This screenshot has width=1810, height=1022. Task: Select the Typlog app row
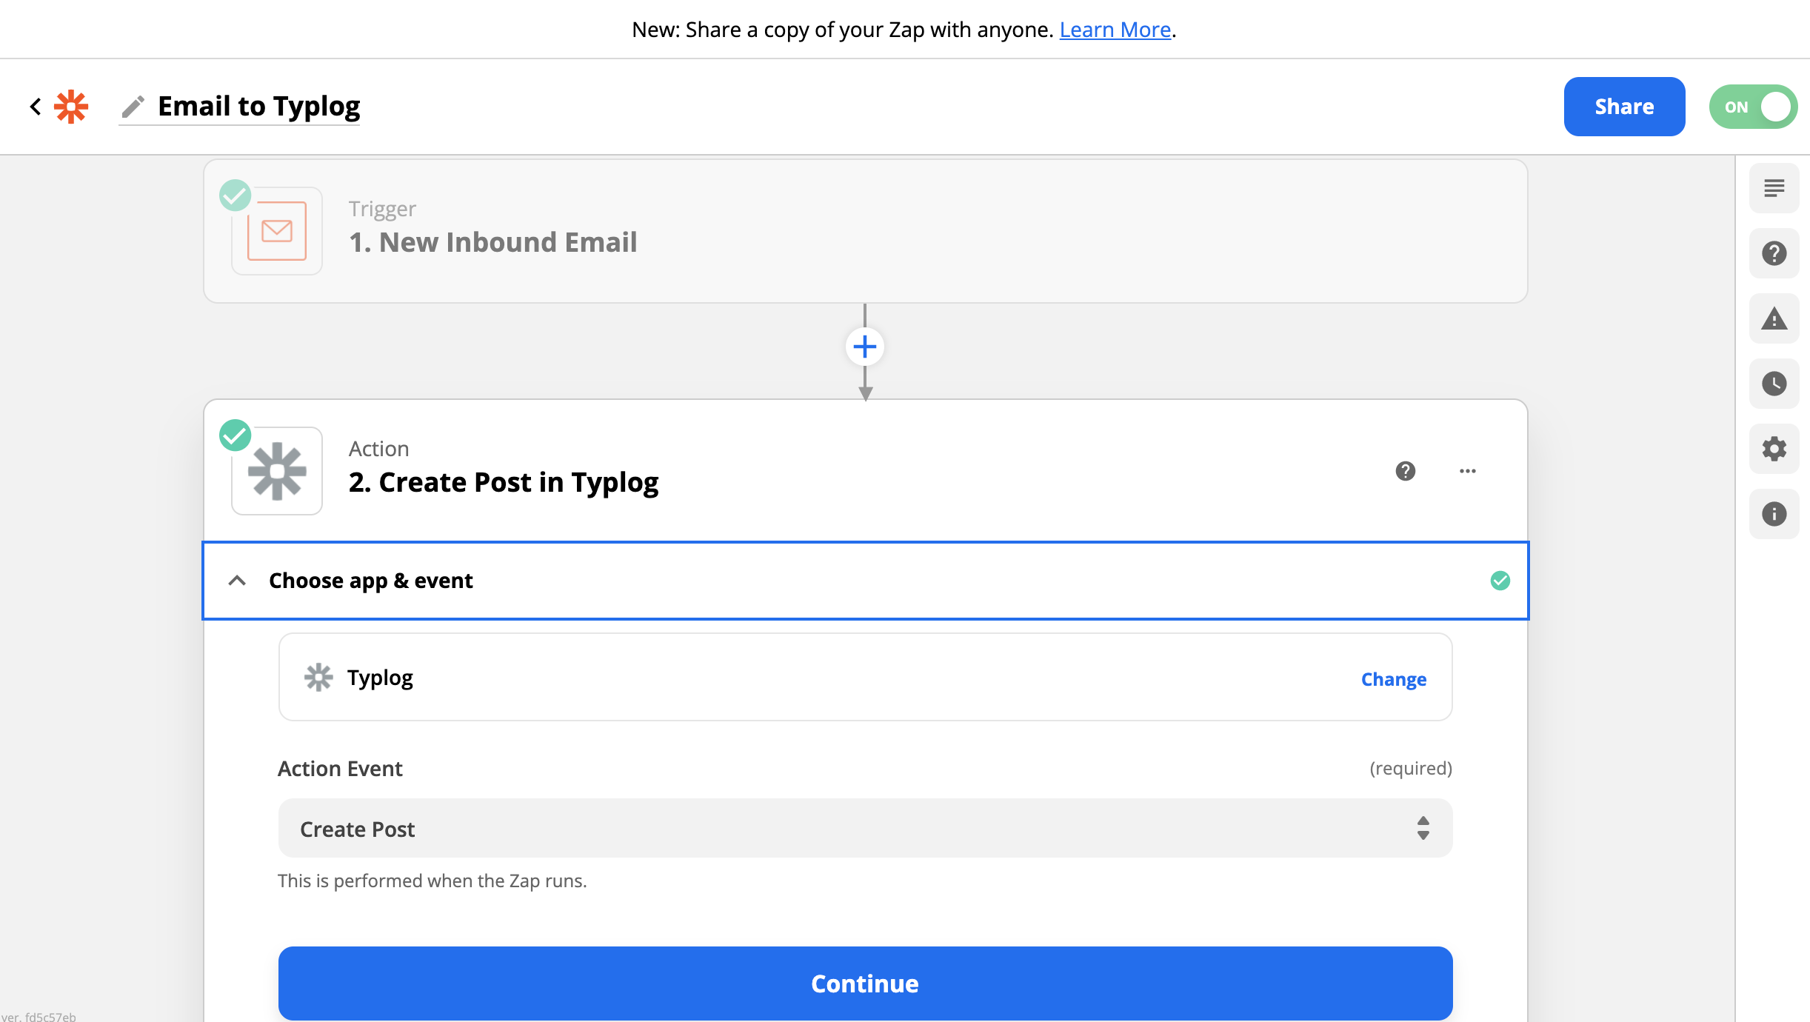865,677
